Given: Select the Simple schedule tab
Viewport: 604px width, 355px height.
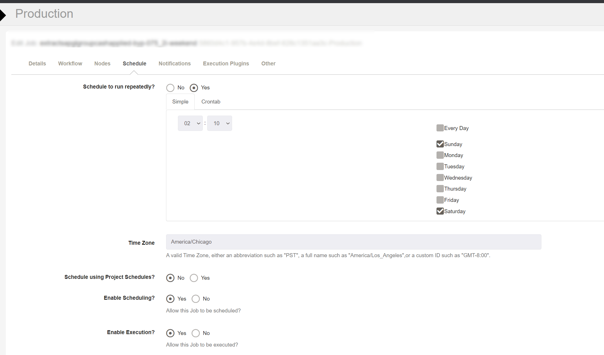Looking at the screenshot, I should point(180,102).
